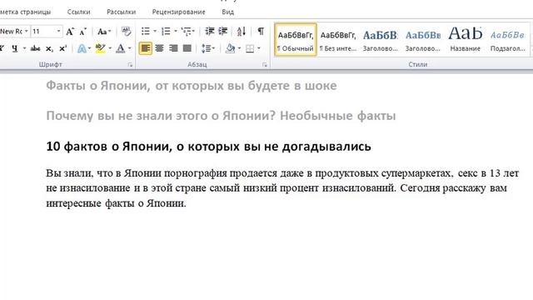Open Абзац dialog launcher
533x300 pixels.
[x=265, y=65]
